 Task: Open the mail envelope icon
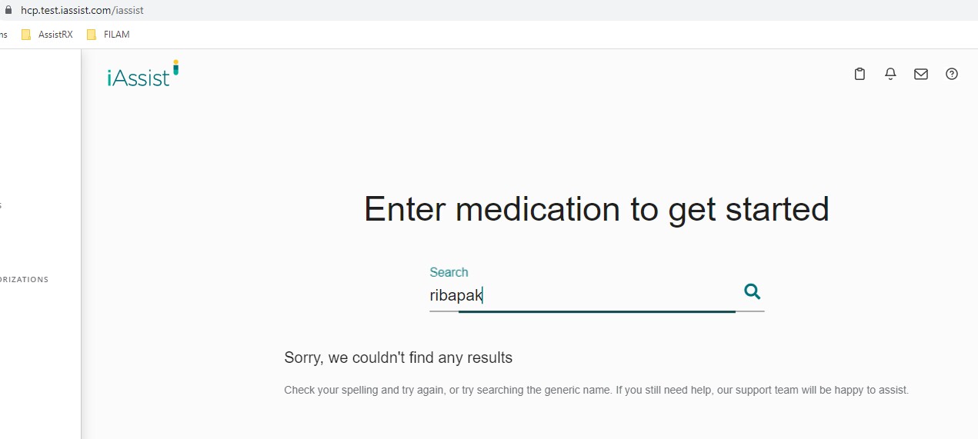[x=921, y=74]
